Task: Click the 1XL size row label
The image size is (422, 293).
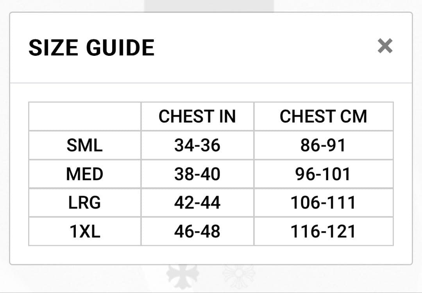Action: [x=85, y=232]
